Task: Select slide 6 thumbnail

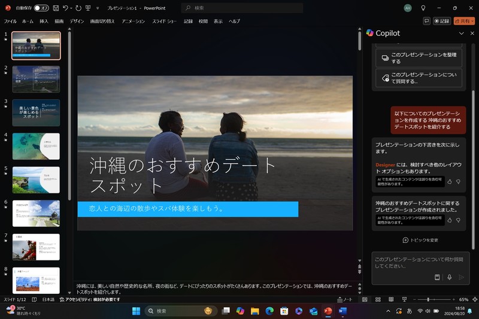Action: (36, 214)
